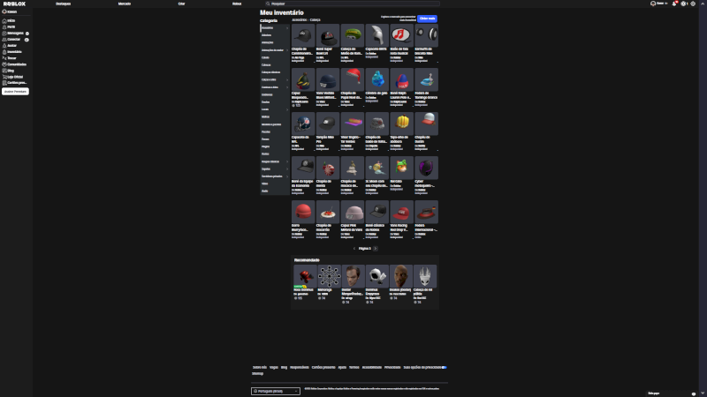The width and height of the screenshot is (707, 397).
Task: Open the spaghetti hat item thumbnail
Action: [327, 212]
